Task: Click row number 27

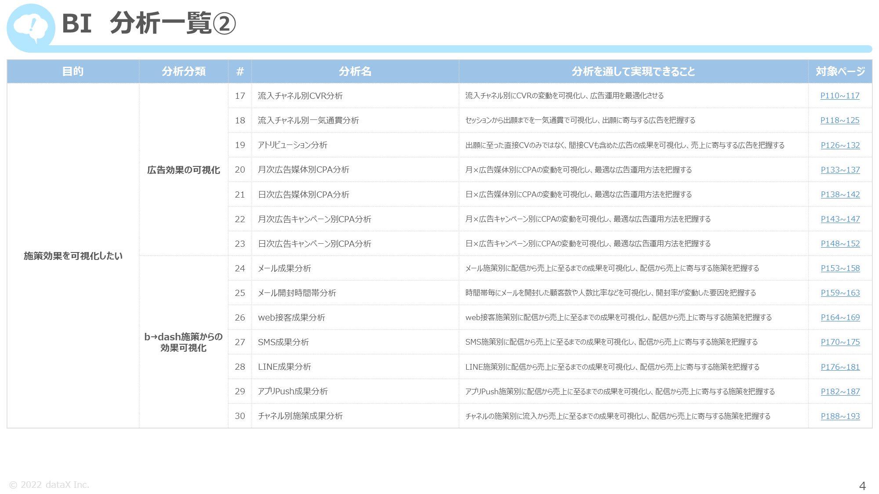Action: pyautogui.click(x=240, y=342)
